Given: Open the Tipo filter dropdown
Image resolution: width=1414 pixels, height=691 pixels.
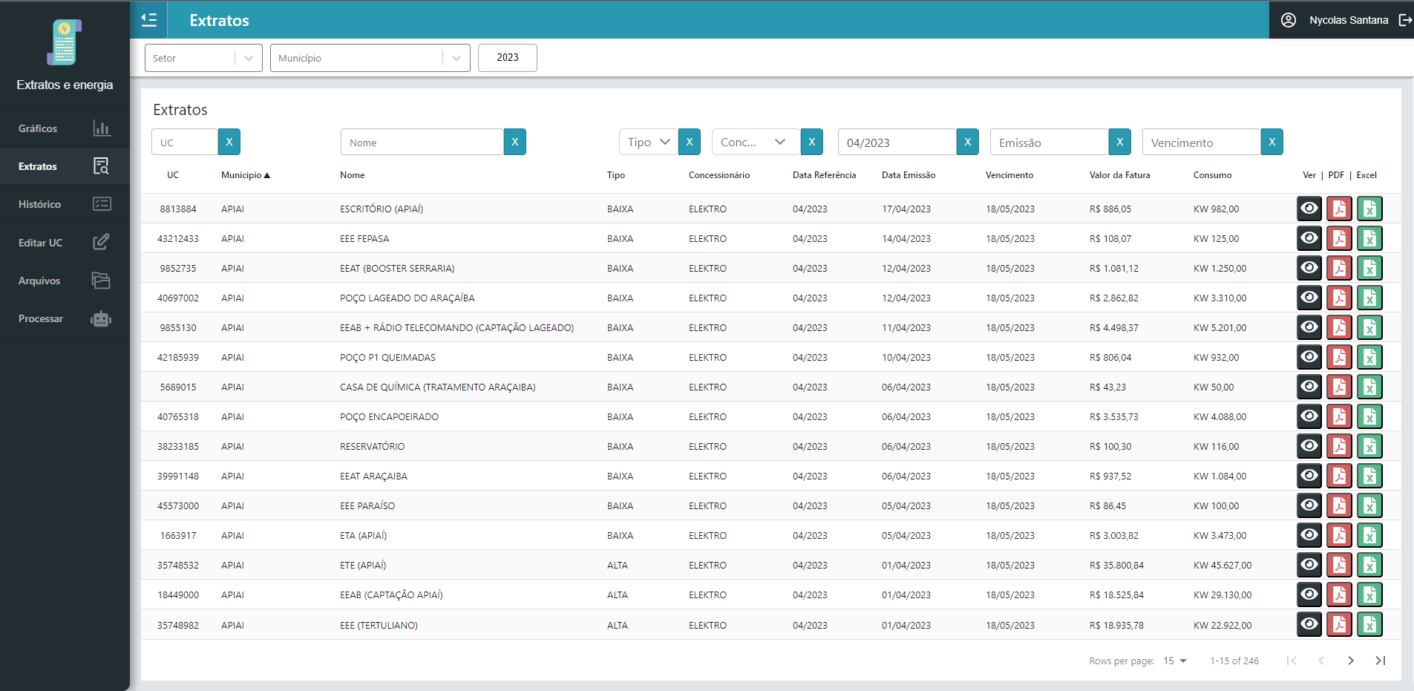Looking at the screenshot, I should (648, 142).
